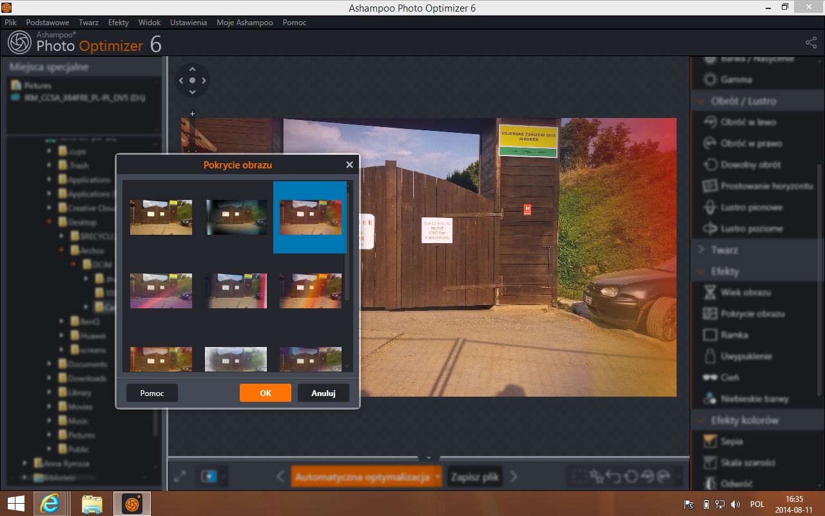The height and width of the screenshot is (516, 825).
Task: Open the Podstawowe menu
Action: (x=48, y=22)
